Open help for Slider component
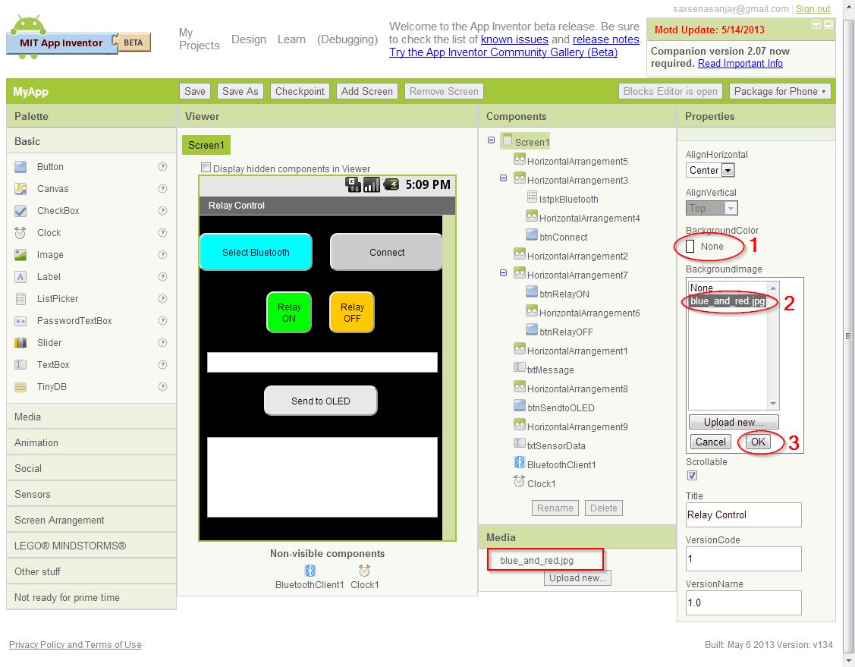Screen dimensions: 855x667 (162, 342)
